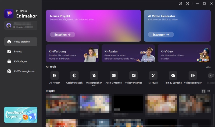Click the Erstellen button
The height and width of the screenshot is (127, 215).
click(63, 35)
